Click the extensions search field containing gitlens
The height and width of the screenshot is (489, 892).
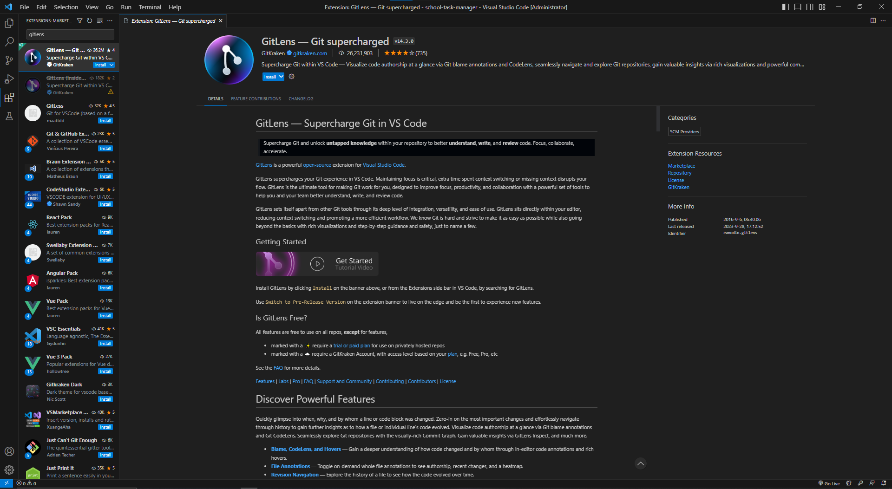click(70, 34)
